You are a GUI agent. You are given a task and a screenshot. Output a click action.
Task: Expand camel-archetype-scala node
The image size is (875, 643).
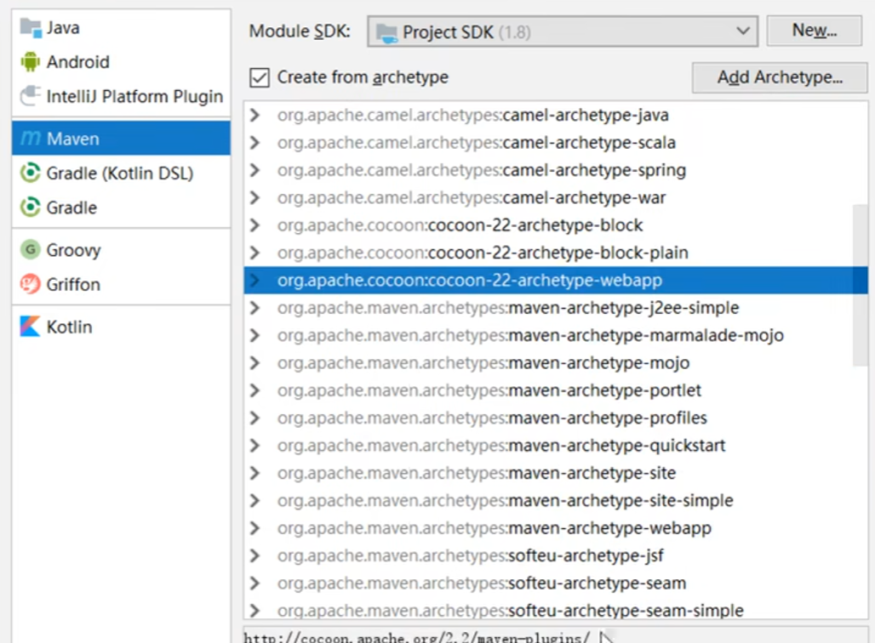coord(255,143)
